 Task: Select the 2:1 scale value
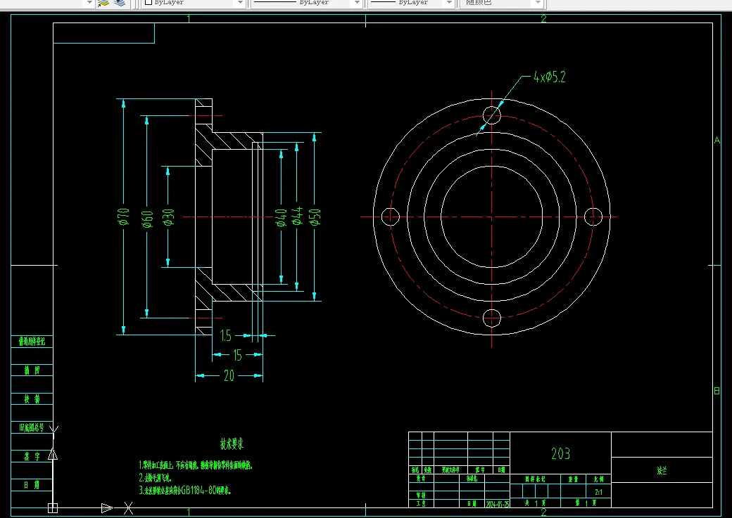(x=598, y=492)
